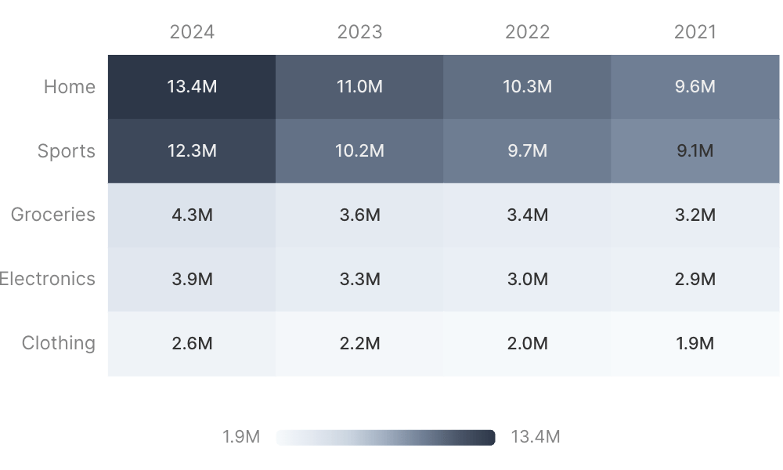Select the Home row label
This screenshot has height=470, width=783.
point(70,86)
